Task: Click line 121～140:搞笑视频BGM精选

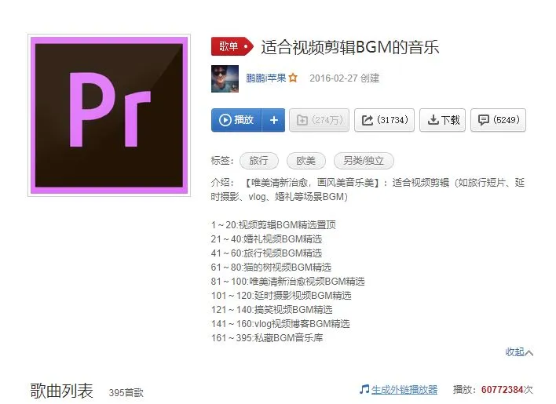Action: pyautogui.click(x=272, y=310)
